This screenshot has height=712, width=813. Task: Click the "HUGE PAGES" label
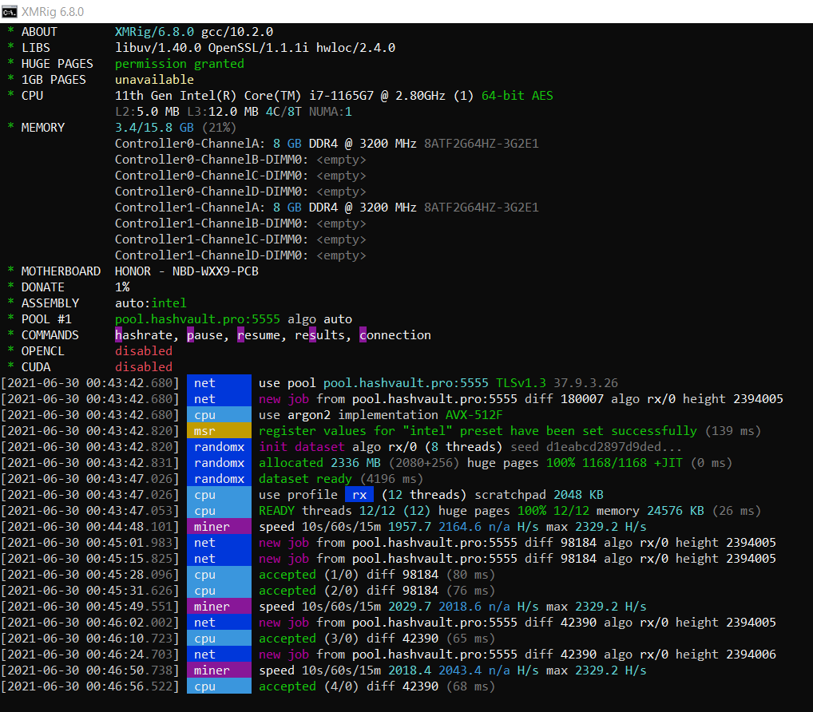coord(57,64)
